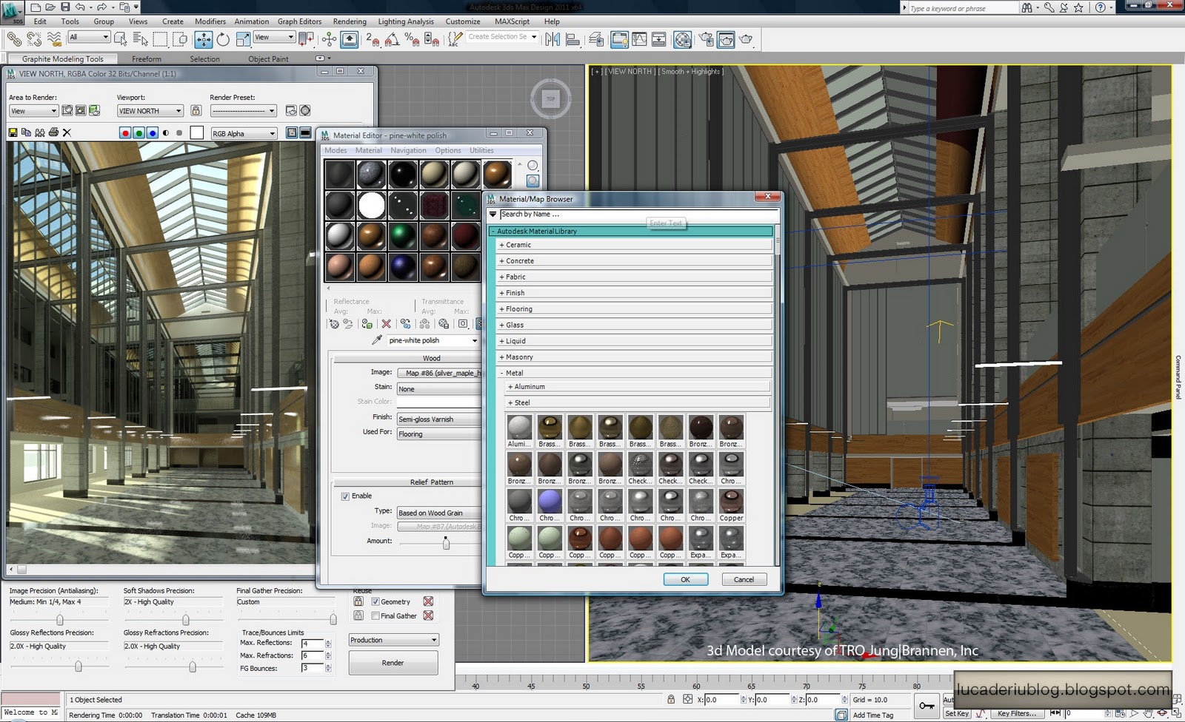Click the red X reset material icon
The image size is (1185, 722).
[386, 324]
